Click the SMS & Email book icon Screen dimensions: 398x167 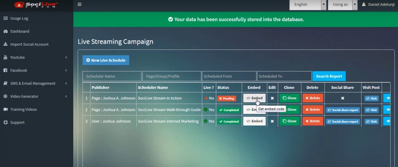pyautogui.click(x=6, y=83)
